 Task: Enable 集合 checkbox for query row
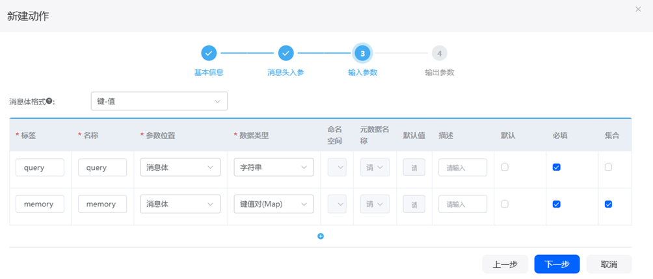point(608,167)
